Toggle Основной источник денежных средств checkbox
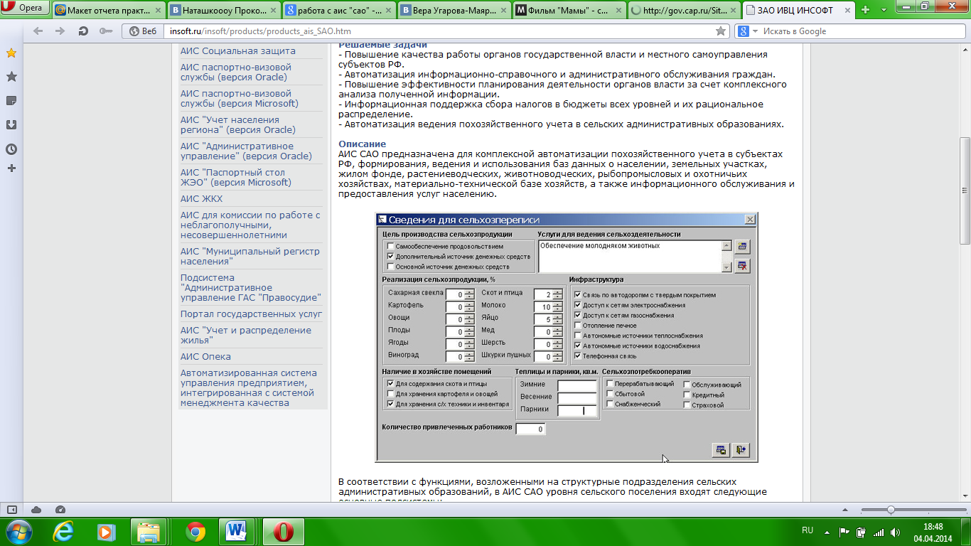 pos(390,267)
